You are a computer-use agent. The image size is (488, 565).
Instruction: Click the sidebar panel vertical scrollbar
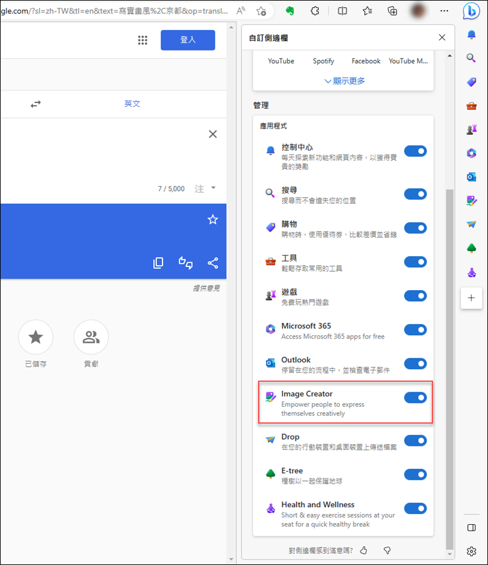pyautogui.click(x=450, y=369)
